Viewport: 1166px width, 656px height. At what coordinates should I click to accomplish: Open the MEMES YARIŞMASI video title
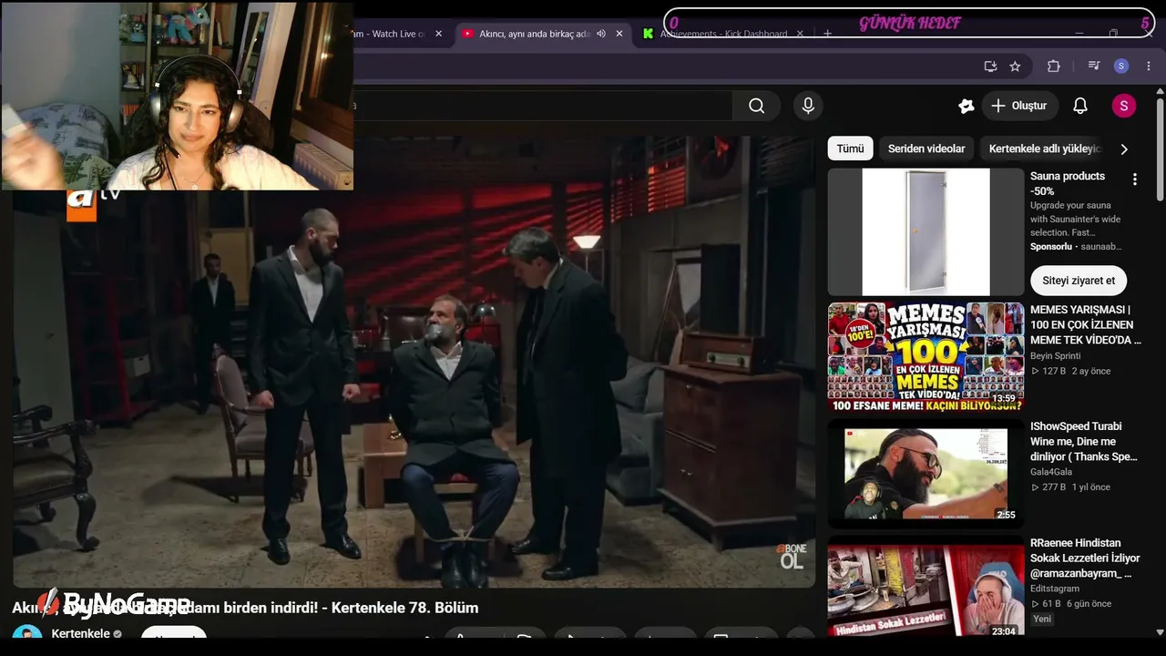coord(1085,325)
